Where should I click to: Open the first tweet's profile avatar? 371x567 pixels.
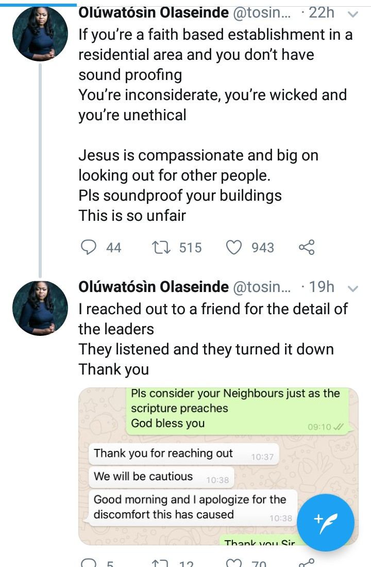pyautogui.click(x=40, y=33)
